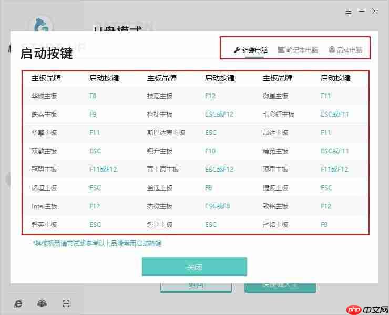
Task: Click the 致铭主板 cell
Action: click(x=275, y=206)
